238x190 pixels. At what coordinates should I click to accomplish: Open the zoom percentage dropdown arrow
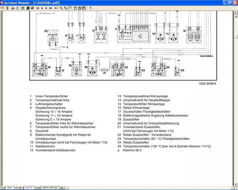16,188
